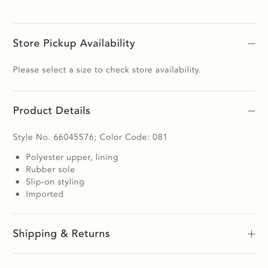Click the select a size availability message
Screen dimensions: 268x268
point(107,70)
